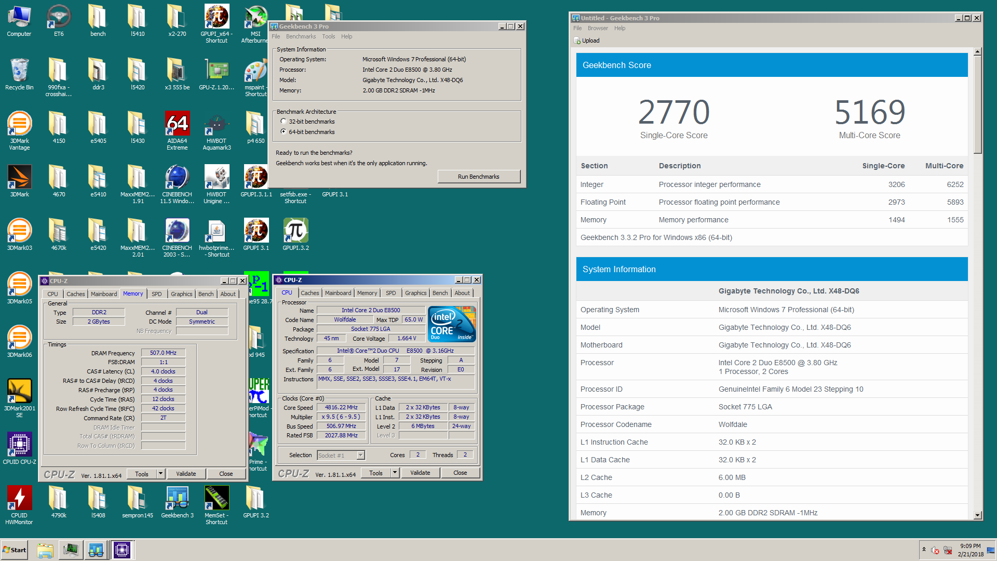The height and width of the screenshot is (561, 997).
Task: Click the DRAM Frequency value 507.0 MHz
Action: [163, 353]
